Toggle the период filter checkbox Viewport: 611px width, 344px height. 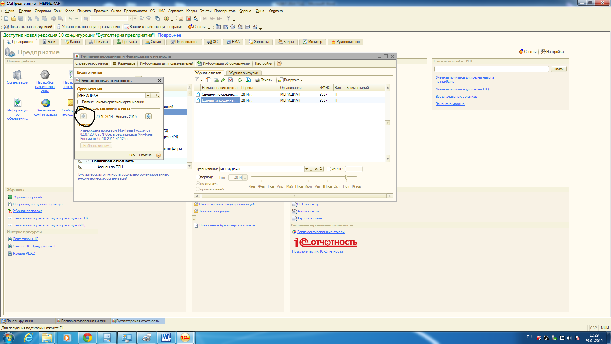click(x=198, y=177)
